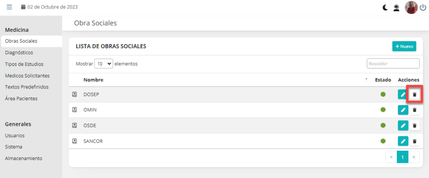
Task: Sort the list by Nombre column
Action: (x=93, y=80)
